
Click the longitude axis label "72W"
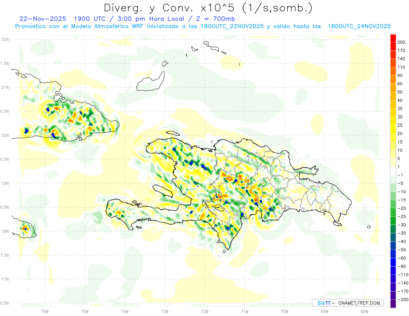tap(204, 311)
